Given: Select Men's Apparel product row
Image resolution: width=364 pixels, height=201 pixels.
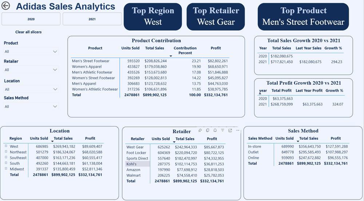Looking at the screenshot, I should [150, 84].
